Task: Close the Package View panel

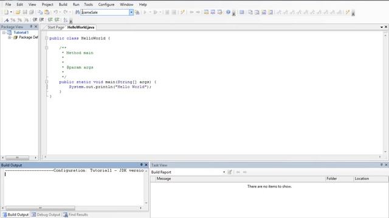Action: pos(36,27)
